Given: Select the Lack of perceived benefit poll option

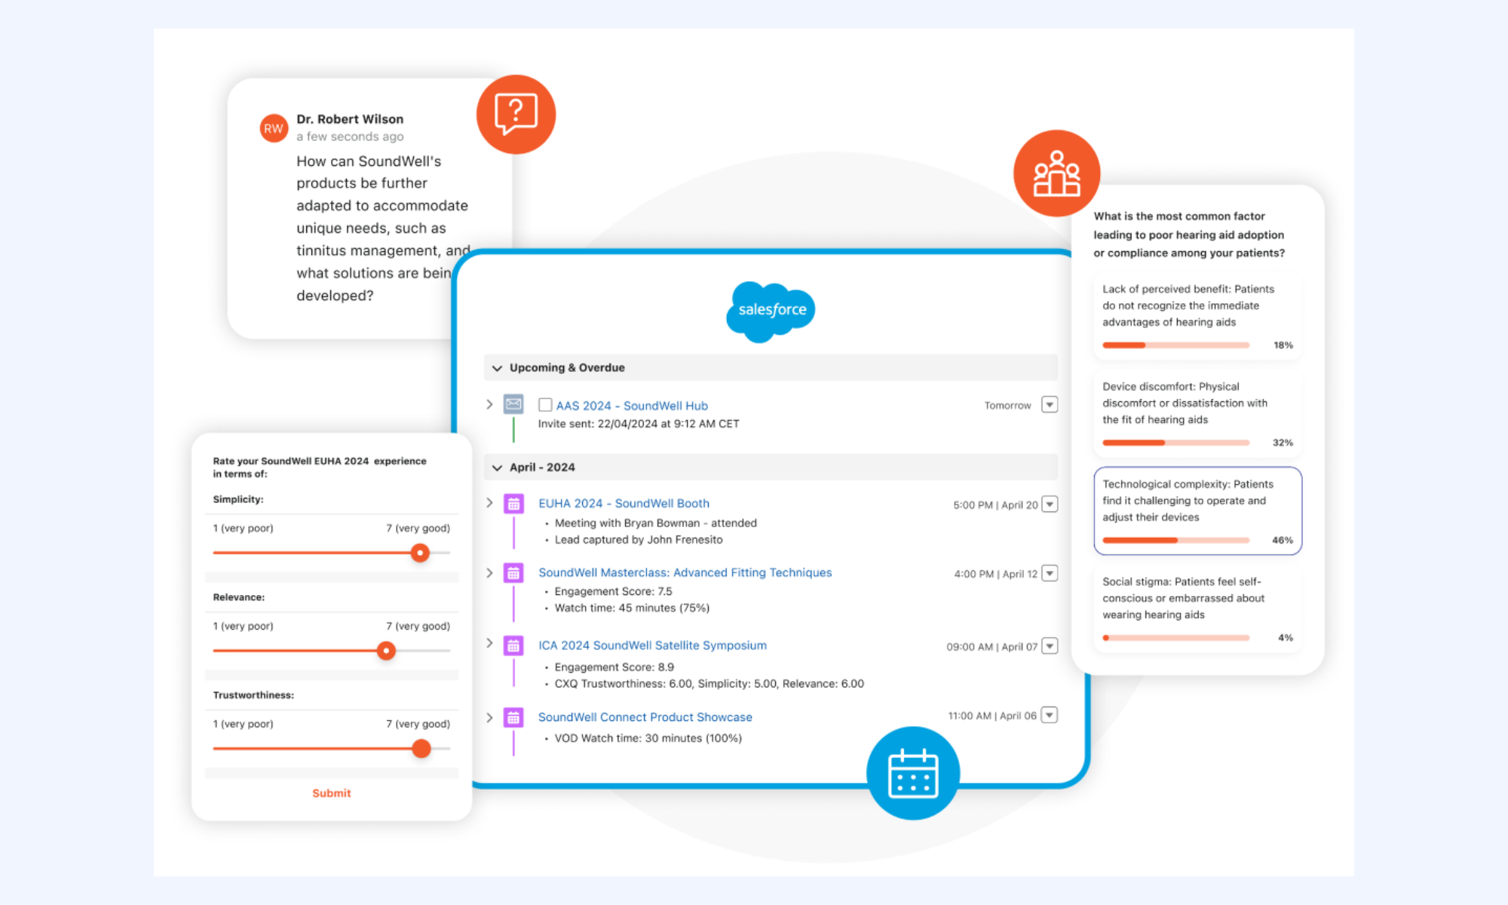Looking at the screenshot, I should [1197, 316].
